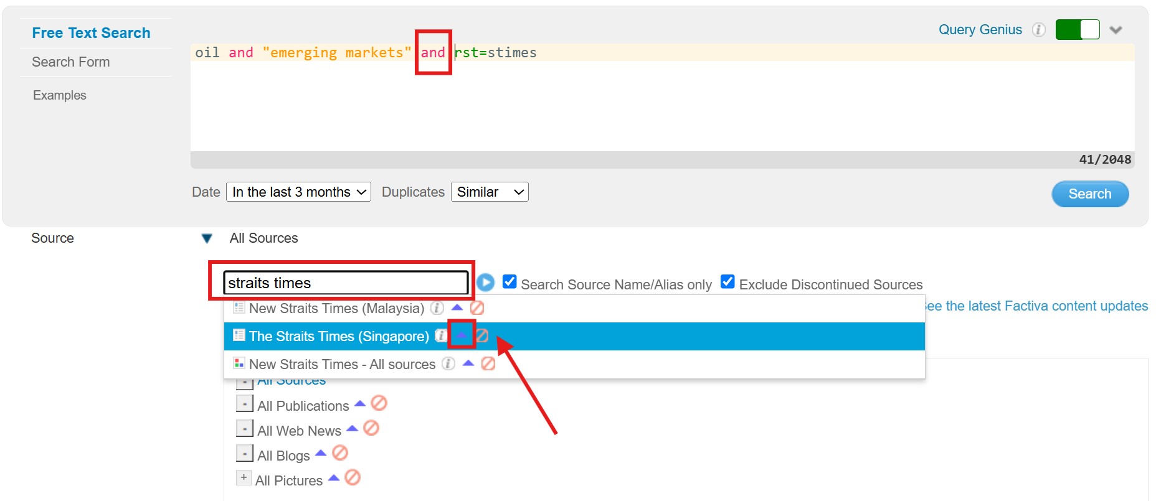
Task: Click the All Sources label beside Source
Action: pos(264,238)
